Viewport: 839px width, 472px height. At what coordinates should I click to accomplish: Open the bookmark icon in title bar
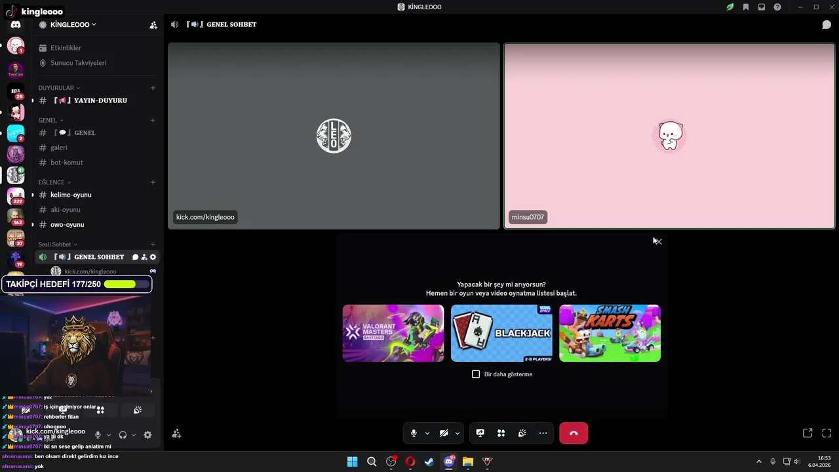[x=746, y=7]
